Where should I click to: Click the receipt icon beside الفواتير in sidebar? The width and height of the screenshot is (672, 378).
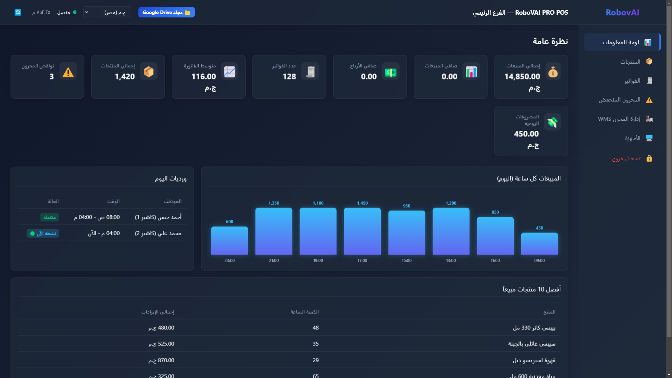[649, 81]
